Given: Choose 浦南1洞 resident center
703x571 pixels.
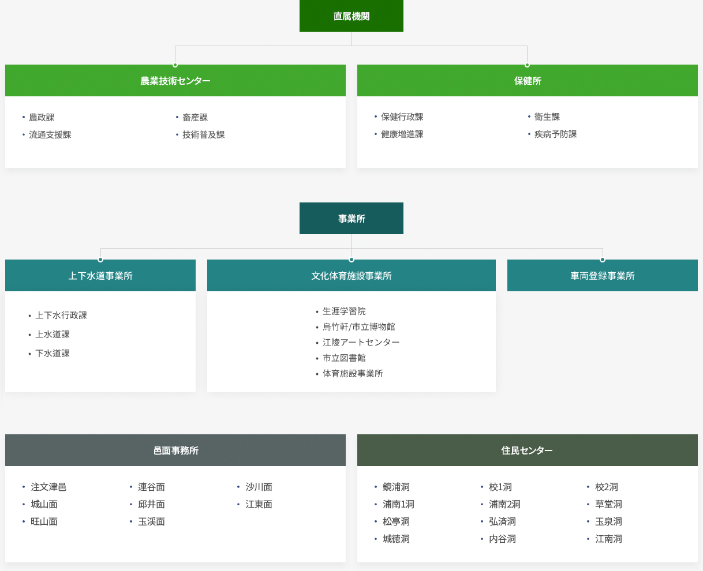Looking at the screenshot, I should coord(399,504).
